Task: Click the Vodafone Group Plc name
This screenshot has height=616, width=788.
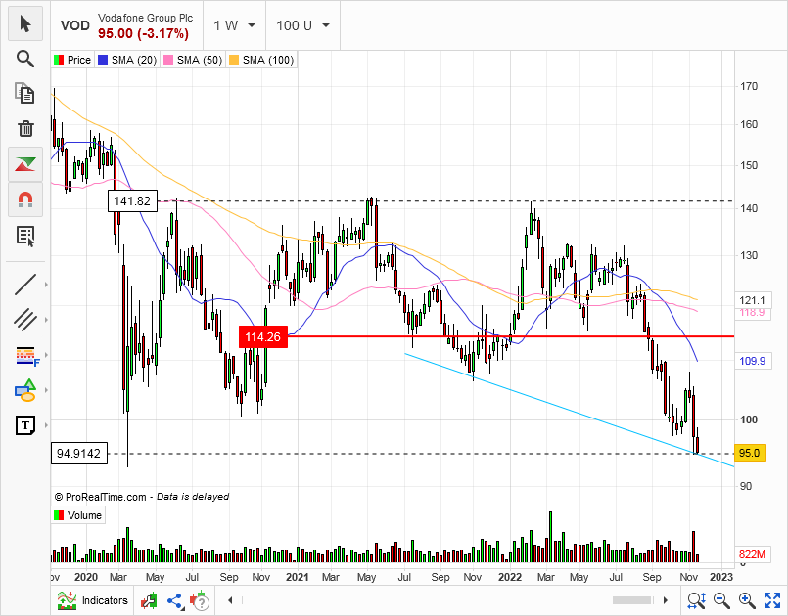Action: click(x=145, y=18)
